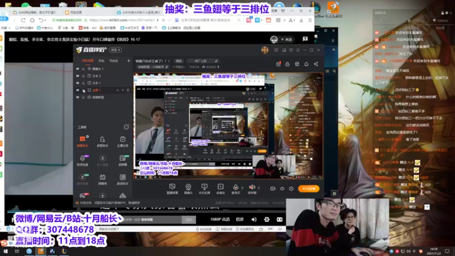The width and height of the screenshot is (455, 256).
Task: Toggle lock on the 英雄联盟 source
Action: click(83, 97)
